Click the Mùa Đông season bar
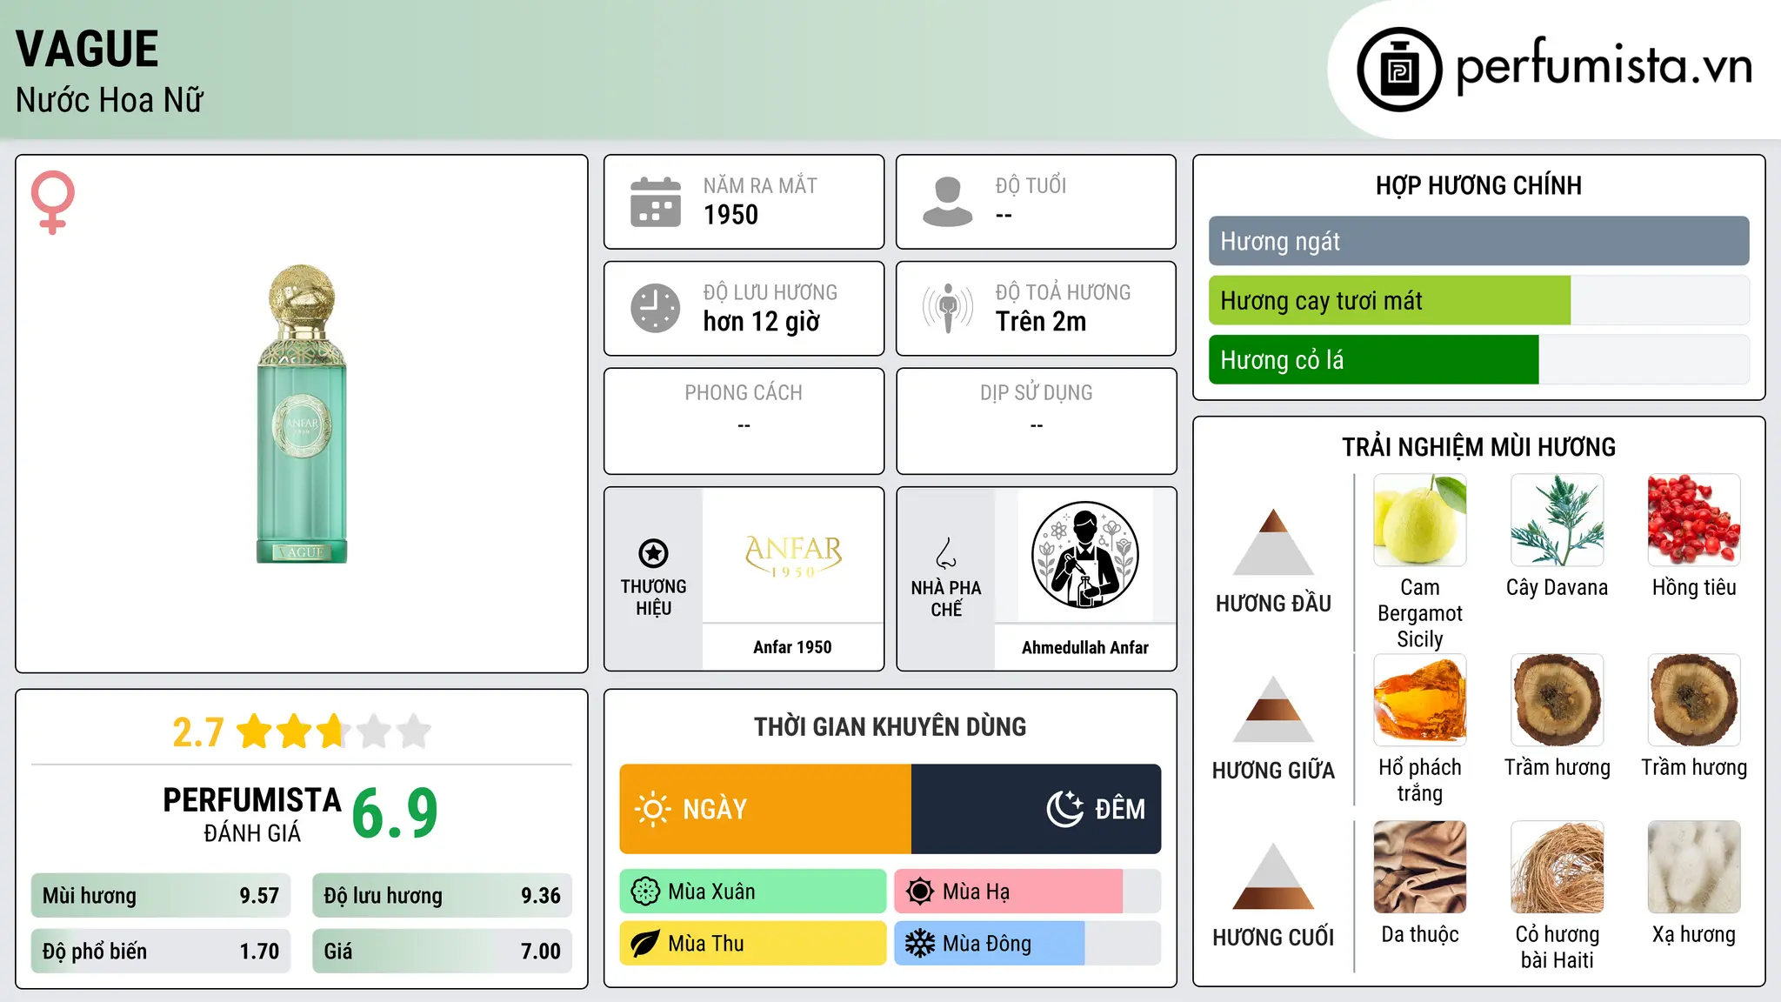The height and width of the screenshot is (1002, 1781). tap(1028, 944)
